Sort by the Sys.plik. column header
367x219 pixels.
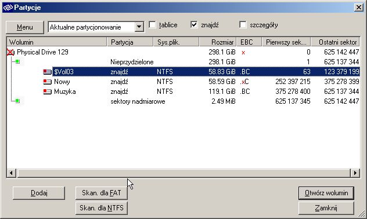point(176,42)
